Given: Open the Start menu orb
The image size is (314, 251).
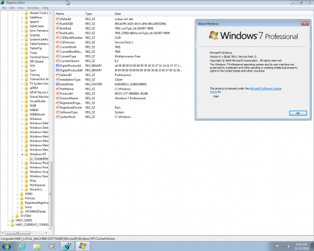Looking at the screenshot, I should (6, 246).
